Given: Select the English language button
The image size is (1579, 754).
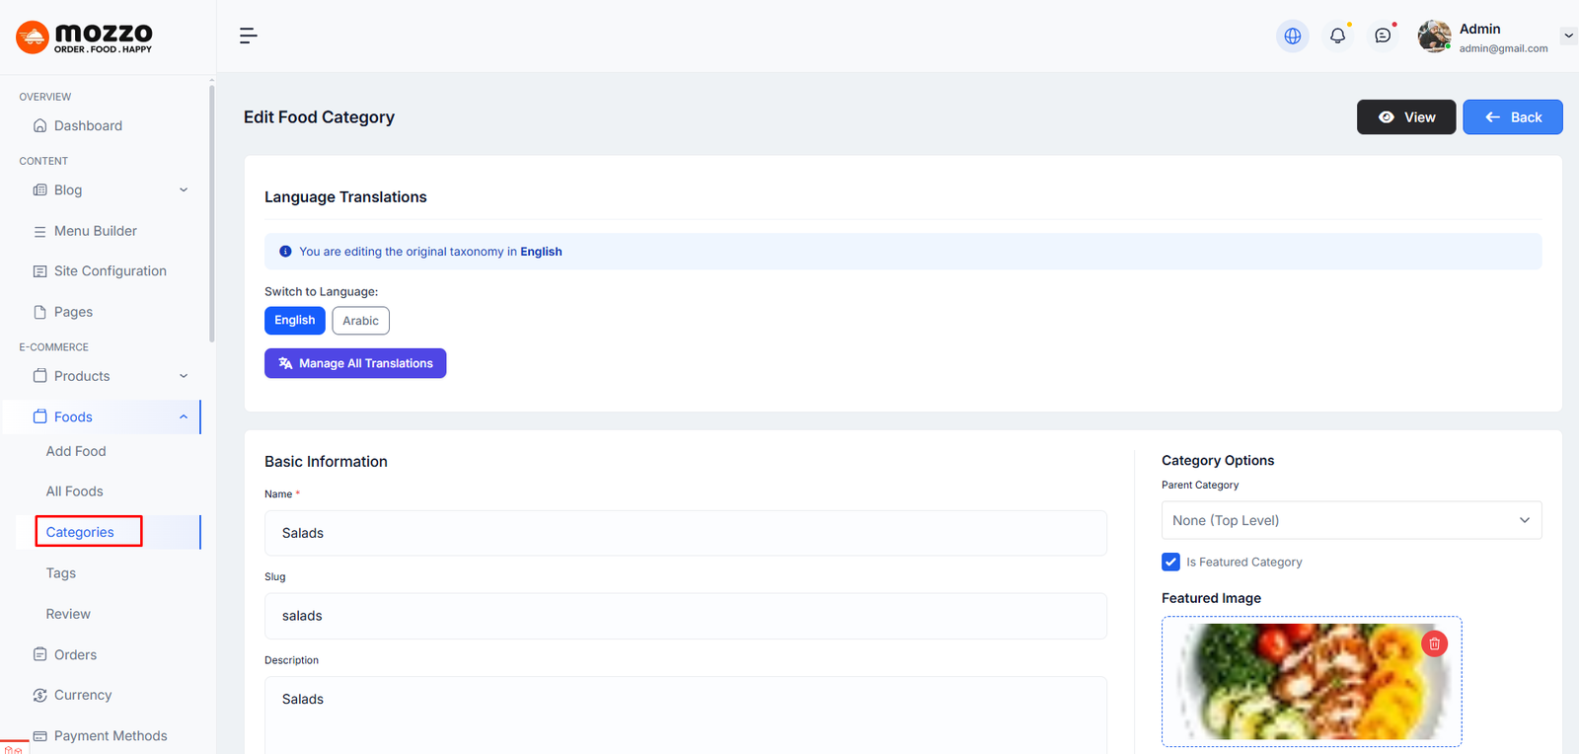Looking at the screenshot, I should (x=294, y=321).
